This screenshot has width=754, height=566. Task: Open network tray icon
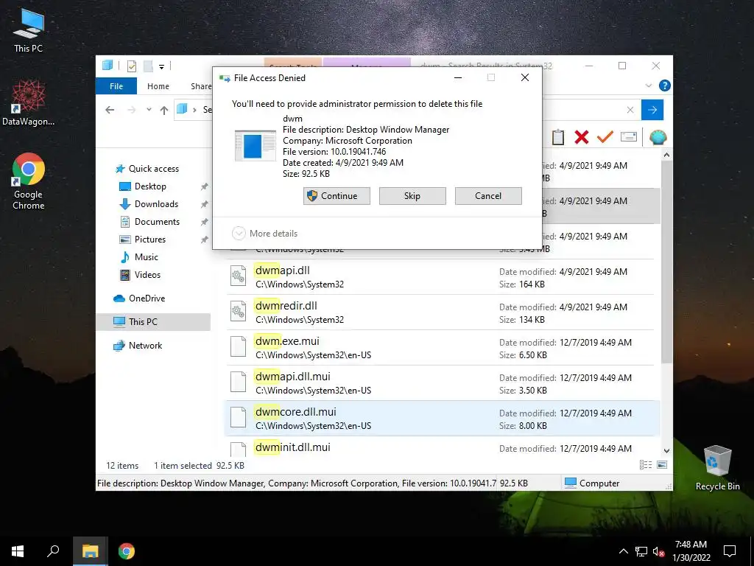click(x=641, y=551)
